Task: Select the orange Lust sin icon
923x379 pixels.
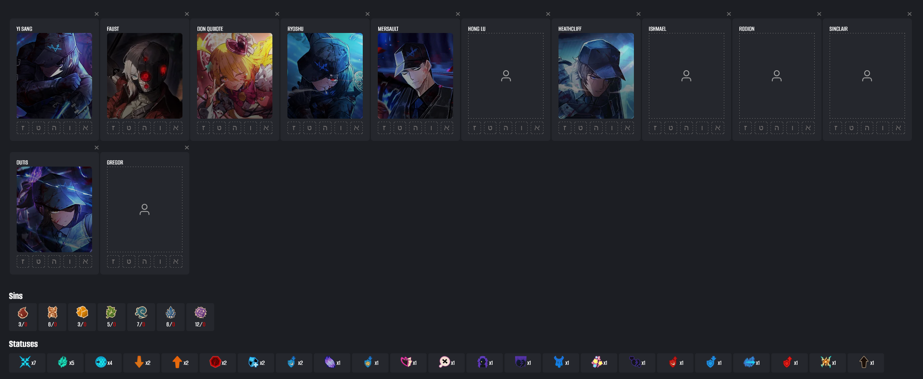Action: tap(52, 313)
